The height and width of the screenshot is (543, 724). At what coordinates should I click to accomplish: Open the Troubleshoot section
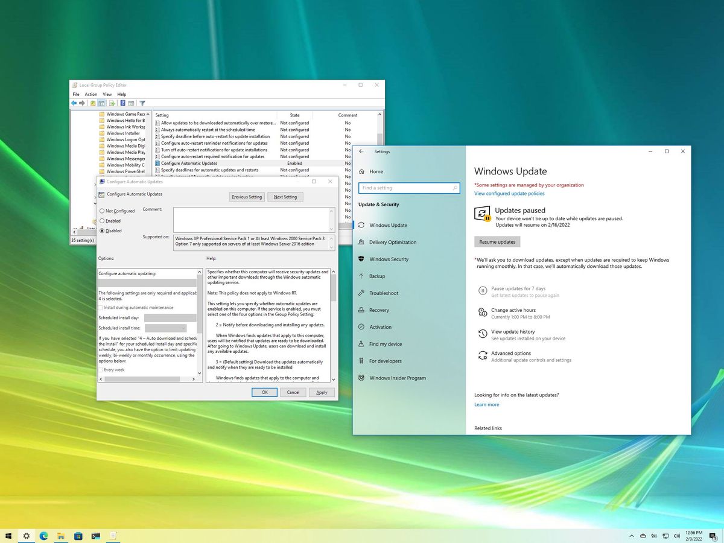tap(384, 293)
